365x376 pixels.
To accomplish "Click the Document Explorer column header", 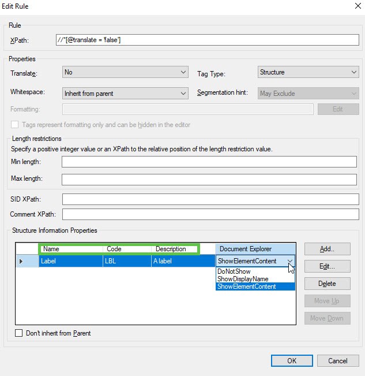I will [x=255, y=249].
